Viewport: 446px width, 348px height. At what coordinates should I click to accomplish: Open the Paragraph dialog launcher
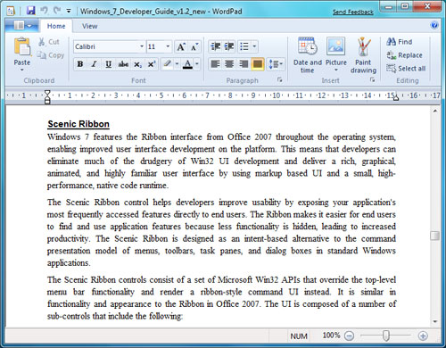pyautogui.click(x=279, y=79)
